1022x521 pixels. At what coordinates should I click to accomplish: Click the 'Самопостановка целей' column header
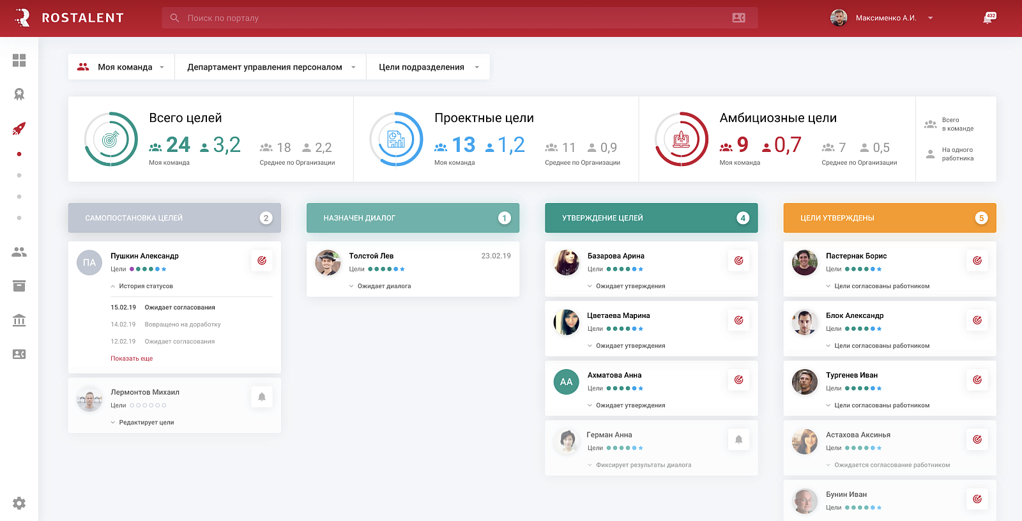click(174, 218)
